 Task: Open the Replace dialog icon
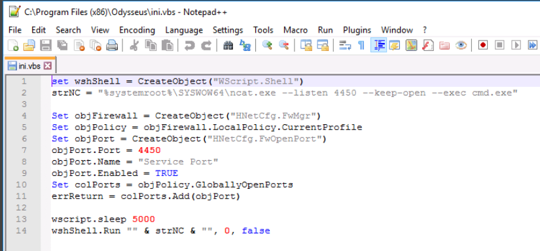tap(245, 45)
